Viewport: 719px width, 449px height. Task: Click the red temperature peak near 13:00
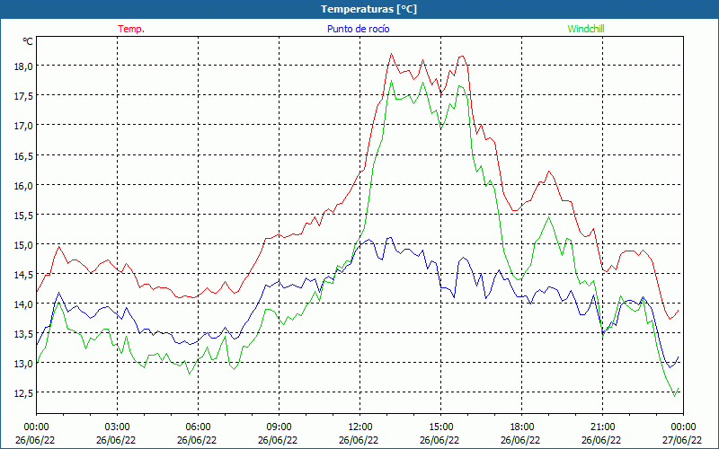coord(391,54)
